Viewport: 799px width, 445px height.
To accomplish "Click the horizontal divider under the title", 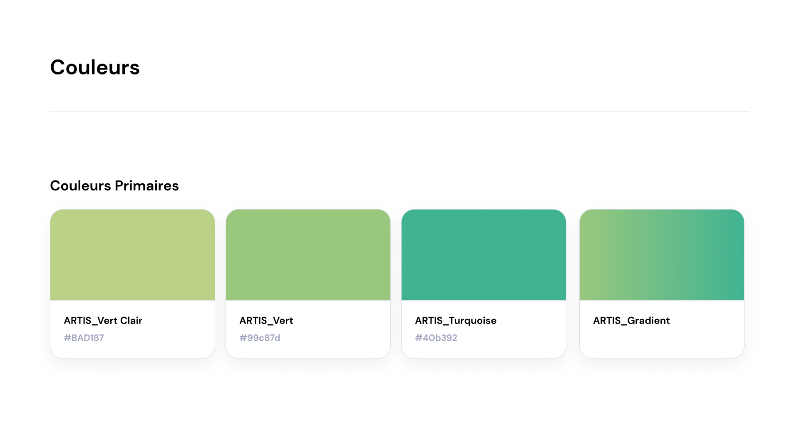I will (399, 111).
